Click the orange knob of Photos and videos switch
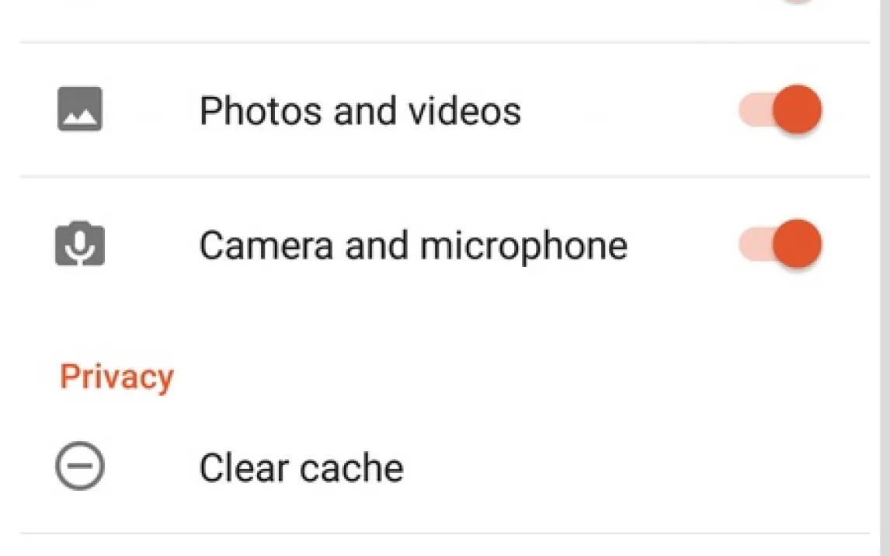890x556 pixels. [x=798, y=109]
